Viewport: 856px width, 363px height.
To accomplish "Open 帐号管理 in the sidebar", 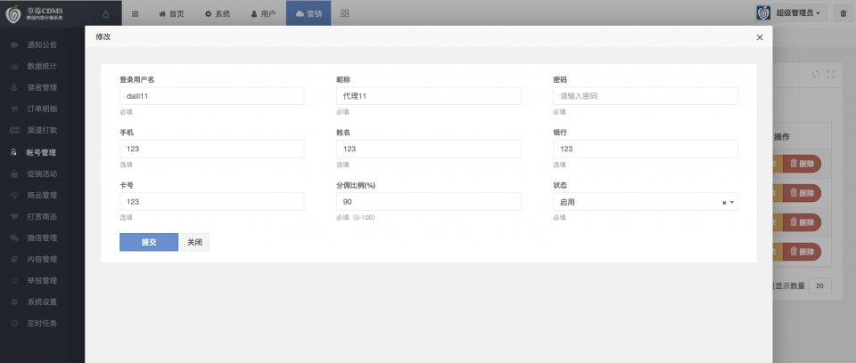I will point(42,153).
